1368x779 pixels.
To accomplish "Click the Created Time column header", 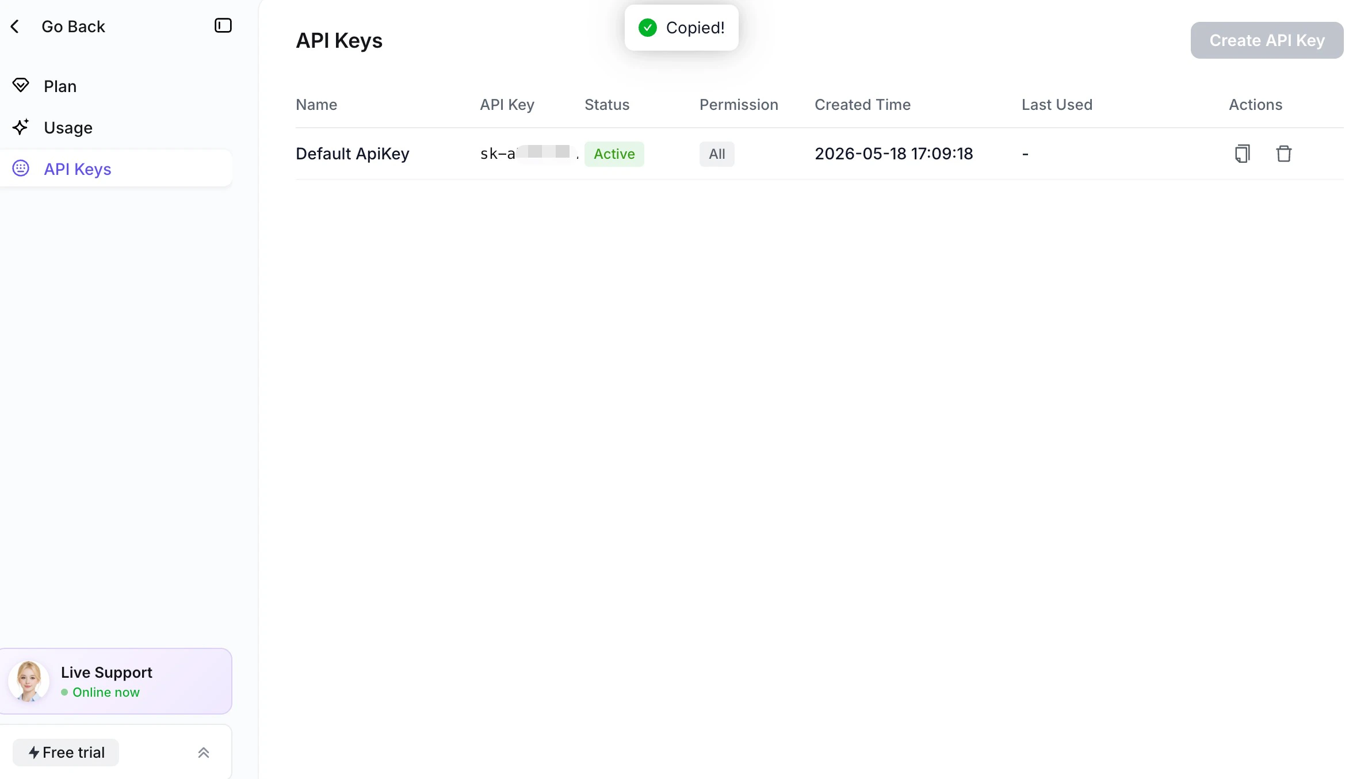I will tap(862, 105).
